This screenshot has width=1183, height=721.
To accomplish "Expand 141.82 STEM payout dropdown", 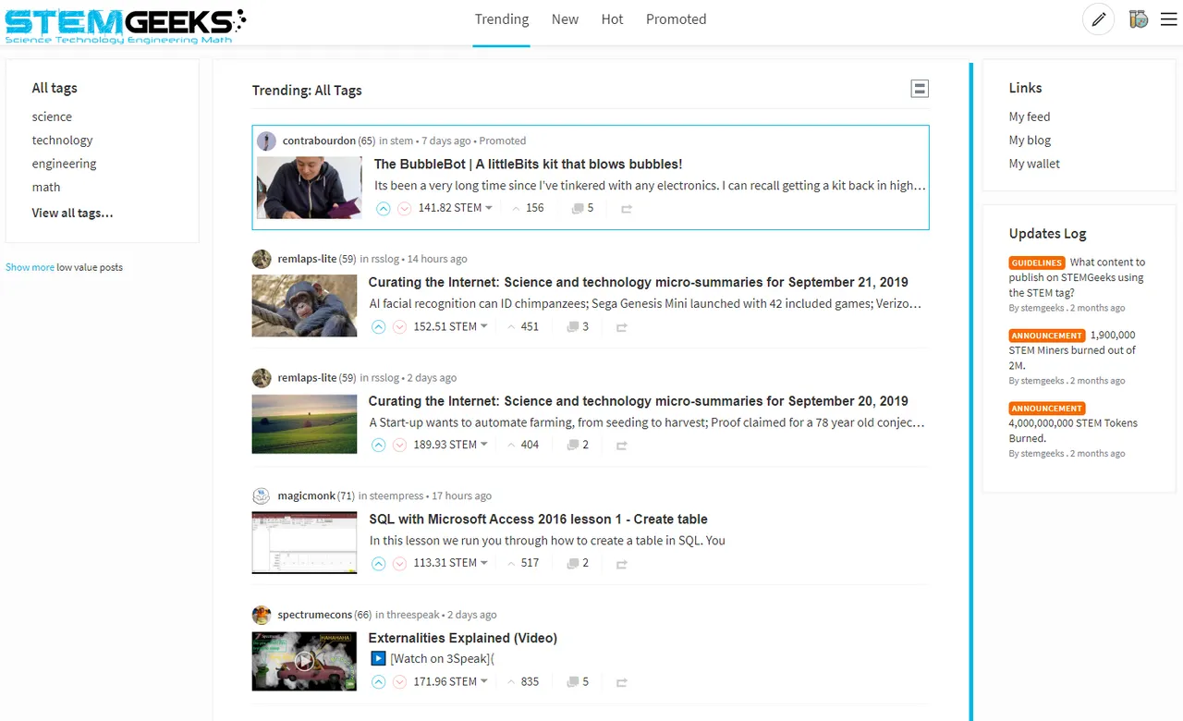I will (456, 208).
